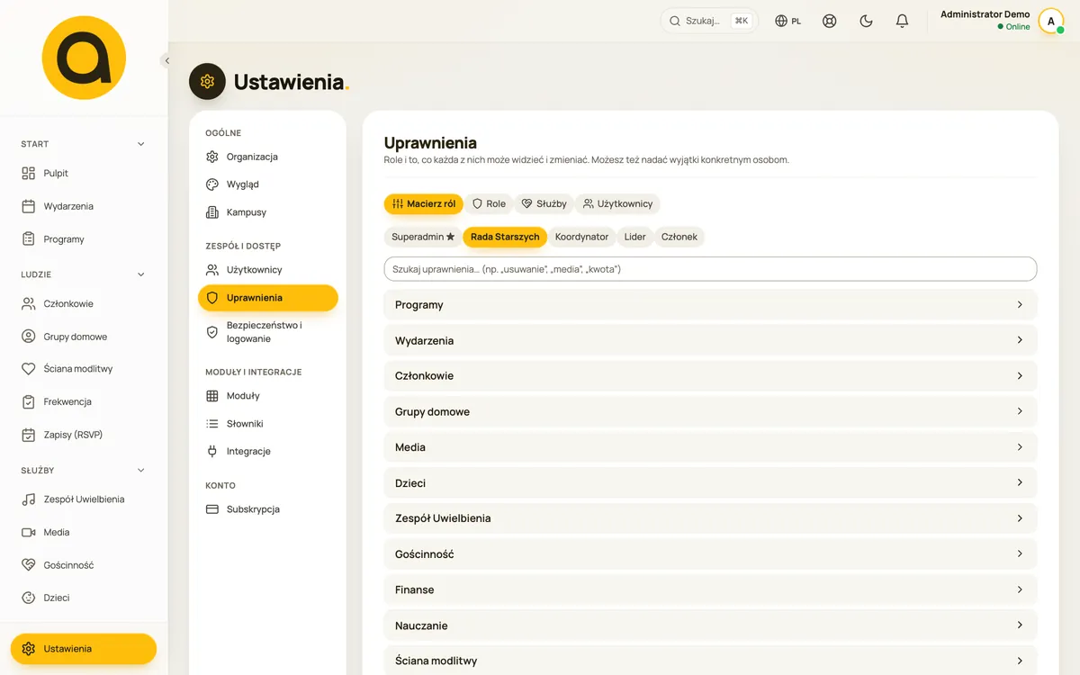Image resolution: width=1080 pixels, height=675 pixels.
Task: Switch to the Macierz ról tab
Action: click(423, 203)
